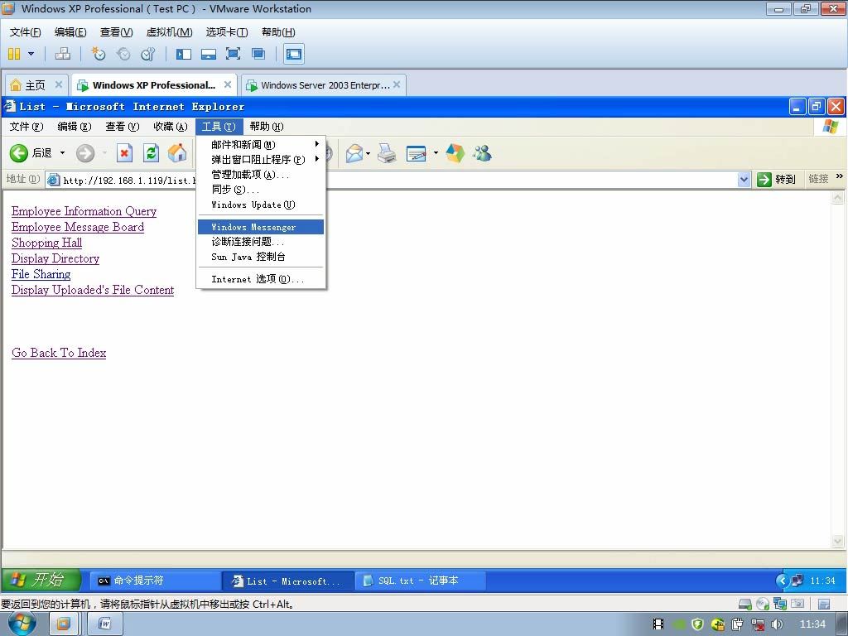The image size is (848, 636).
Task: Open Employee Message Board link
Action: click(78, 227)
